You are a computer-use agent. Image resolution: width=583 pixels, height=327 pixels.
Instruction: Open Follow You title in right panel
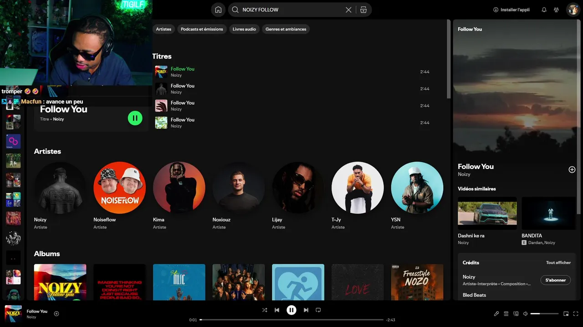[476, 166]
